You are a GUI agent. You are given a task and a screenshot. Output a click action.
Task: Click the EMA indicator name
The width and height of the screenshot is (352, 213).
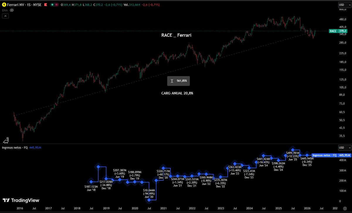point(5,10)
